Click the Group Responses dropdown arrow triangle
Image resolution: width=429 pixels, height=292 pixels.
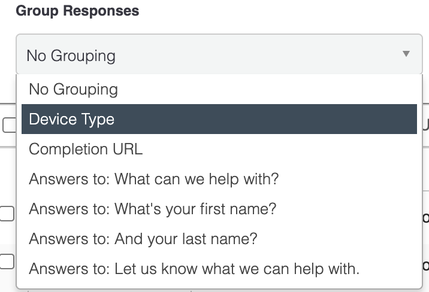tap(406, 54)
